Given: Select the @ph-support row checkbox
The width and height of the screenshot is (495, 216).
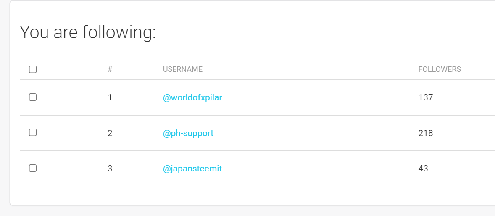Looking at the screenshot, I should coord(33,132).
